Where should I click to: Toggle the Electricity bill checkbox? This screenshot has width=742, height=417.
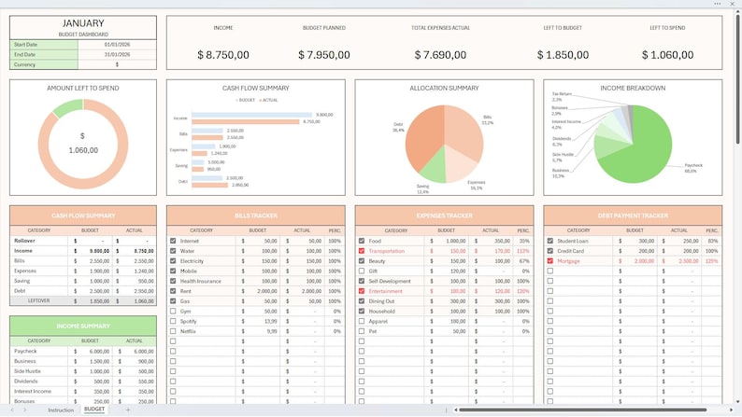173,260
